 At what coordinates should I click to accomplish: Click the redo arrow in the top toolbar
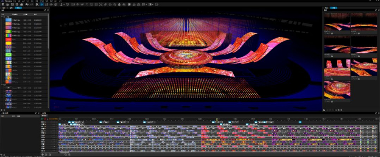pyautogui.click(x=31, y=4)
